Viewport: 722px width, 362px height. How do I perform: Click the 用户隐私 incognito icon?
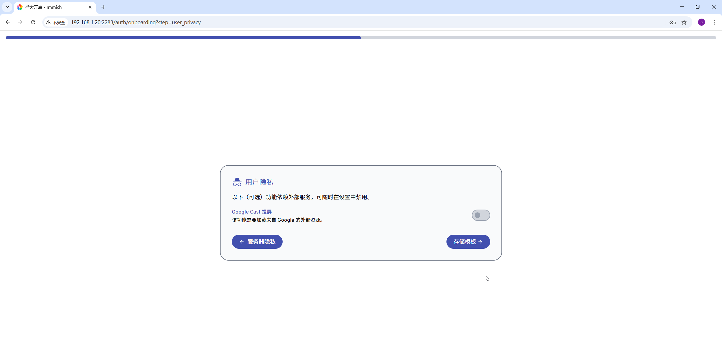click(x=237, y=182)
